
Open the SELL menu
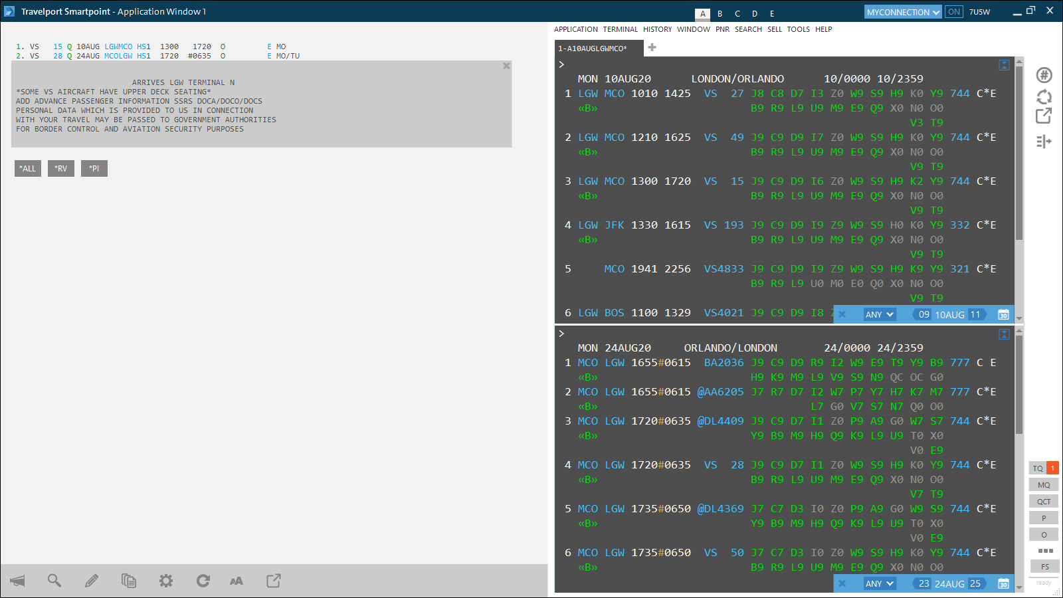[775, 29]
